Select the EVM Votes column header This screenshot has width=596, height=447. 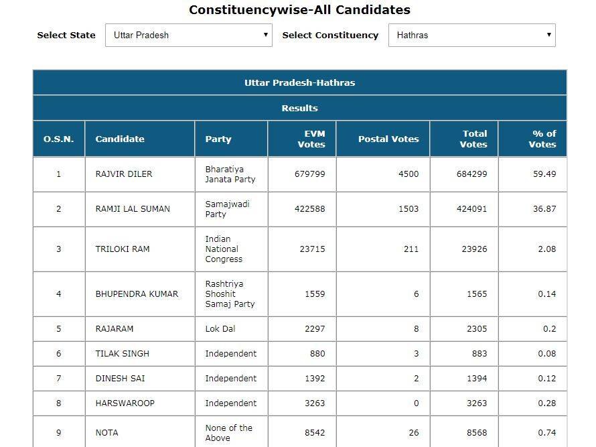point(311,139)
